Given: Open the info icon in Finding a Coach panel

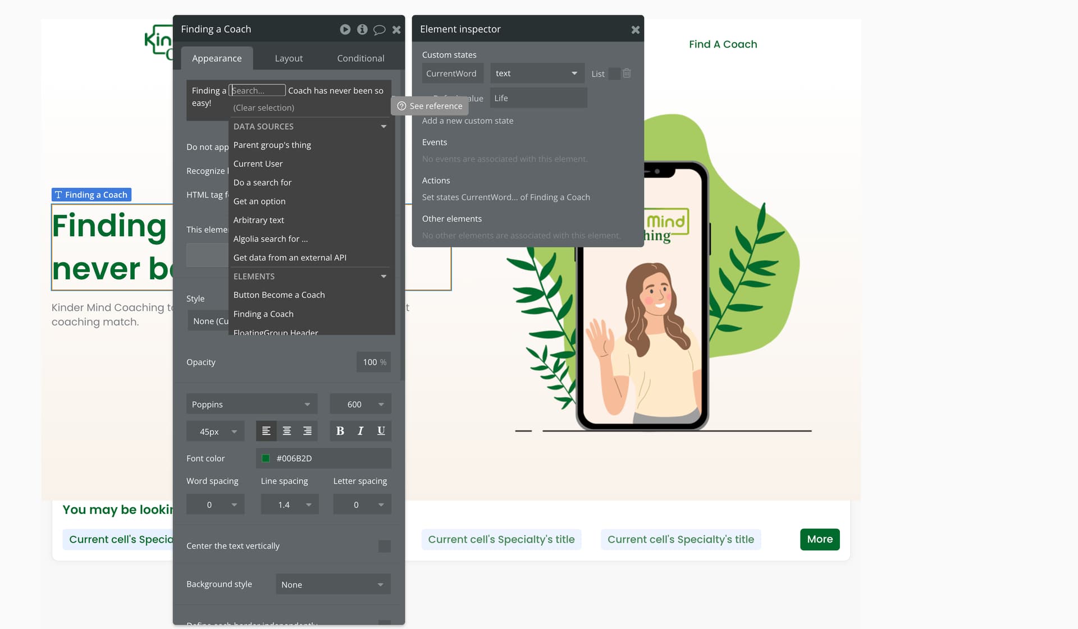Looking at the screenshot, I should pos(362,29).
